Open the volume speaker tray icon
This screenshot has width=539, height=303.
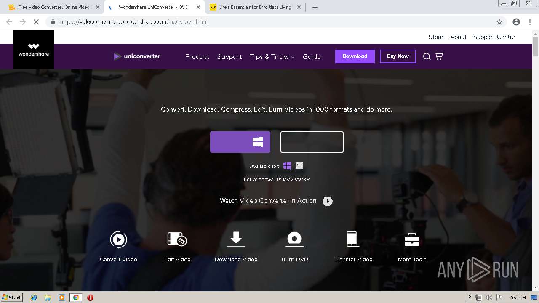pos(489,298)
